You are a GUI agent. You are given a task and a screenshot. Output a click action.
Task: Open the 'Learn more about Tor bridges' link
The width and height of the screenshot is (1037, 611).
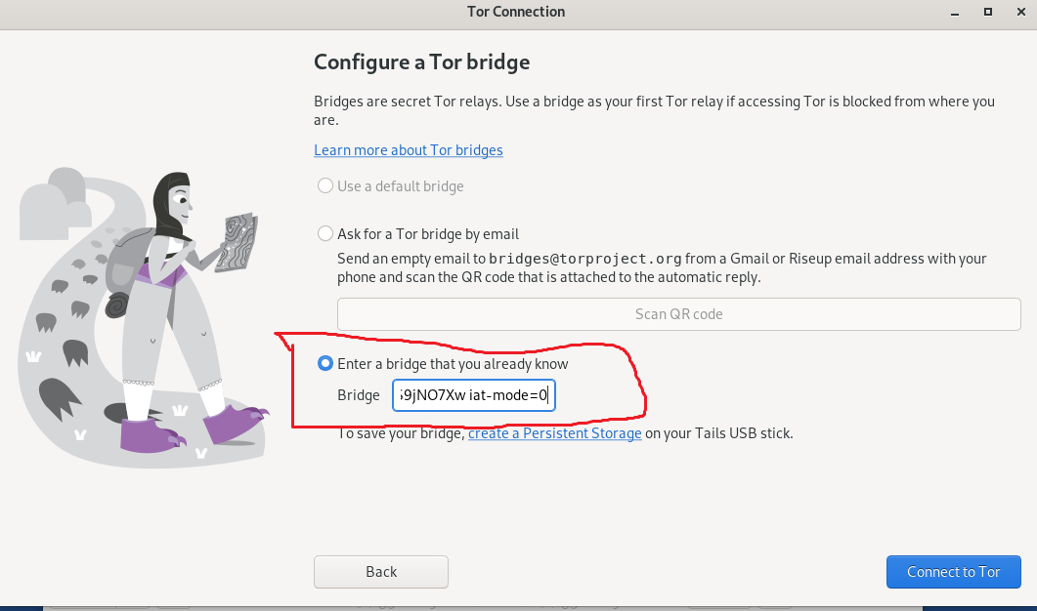408,150
